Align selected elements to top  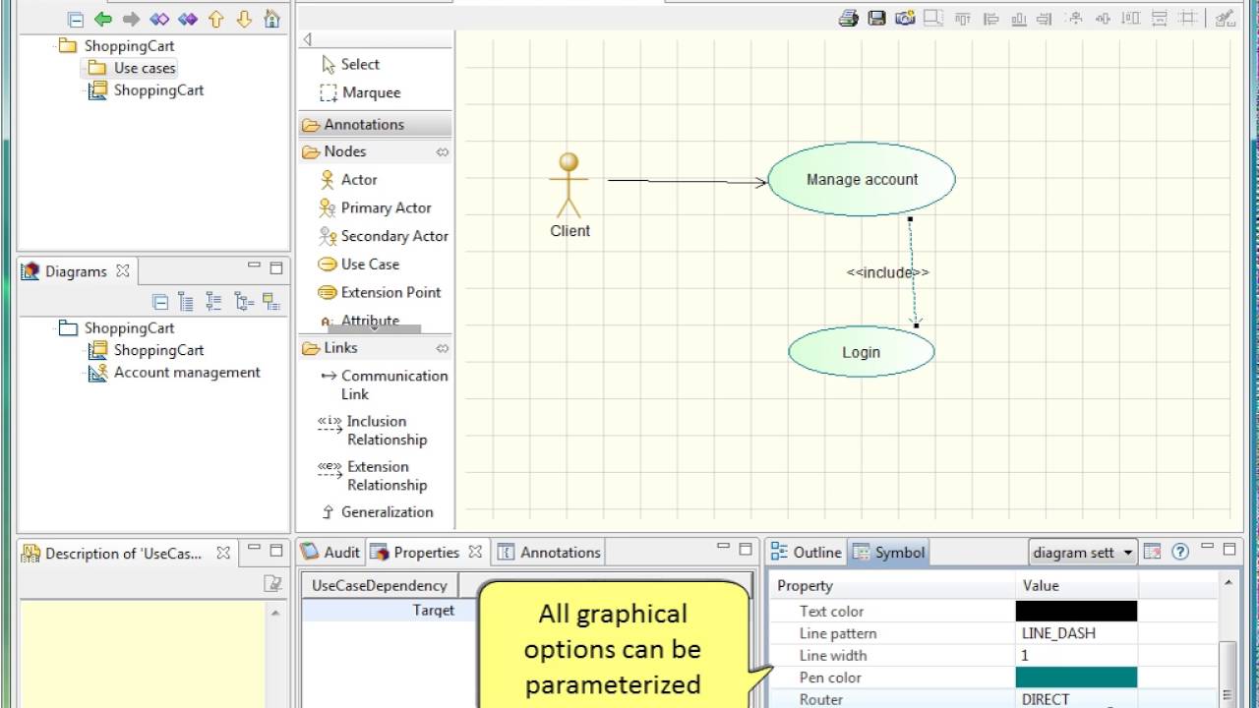tap(962, 18)
